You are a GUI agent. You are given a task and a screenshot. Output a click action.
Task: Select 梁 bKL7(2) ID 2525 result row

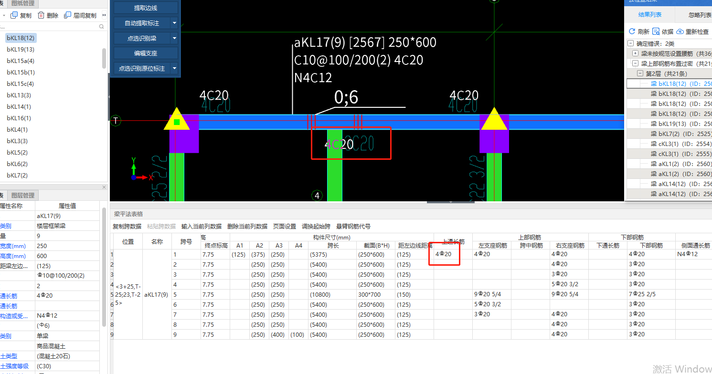tap(681, 134)
